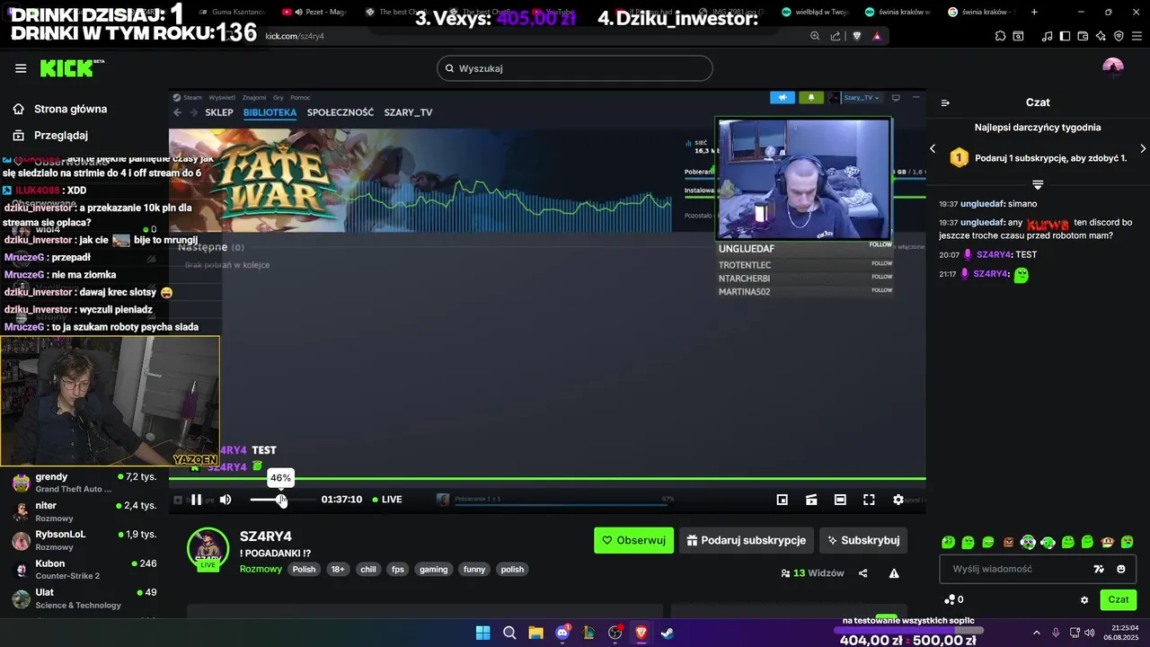Open Brave Rewards triangle icon
1150x647 pixels.
tap(877, 36)
